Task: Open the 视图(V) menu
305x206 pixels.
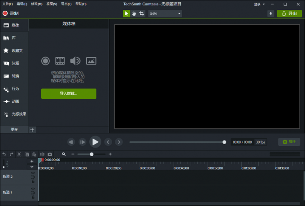Action: 52,4
